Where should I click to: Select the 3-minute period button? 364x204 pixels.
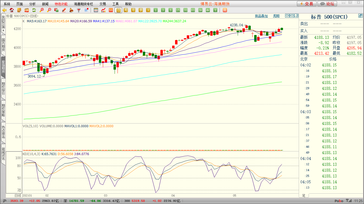coord(163,10)
